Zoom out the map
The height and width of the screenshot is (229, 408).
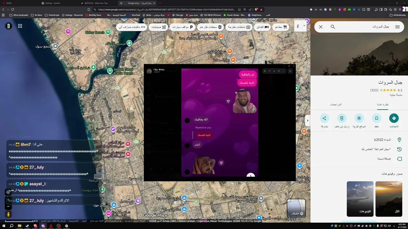[9, 206]
